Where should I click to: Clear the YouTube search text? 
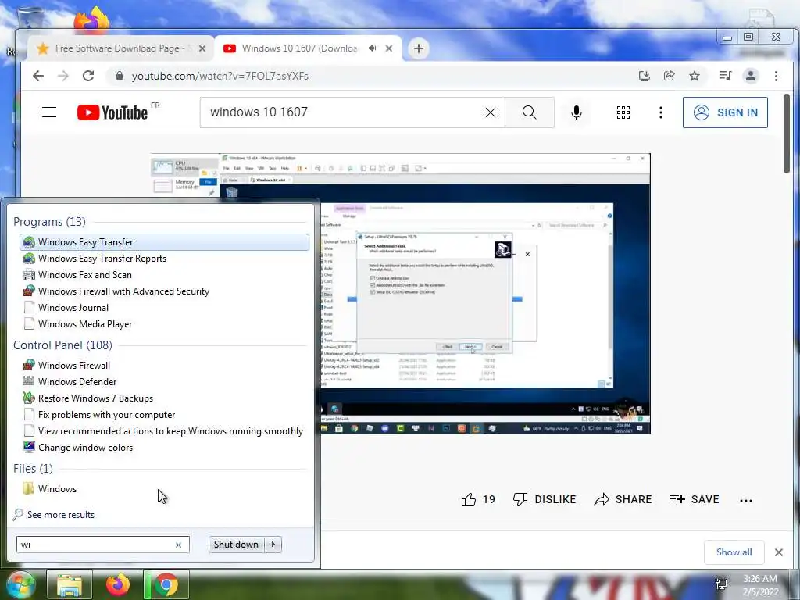click(491, 112)
